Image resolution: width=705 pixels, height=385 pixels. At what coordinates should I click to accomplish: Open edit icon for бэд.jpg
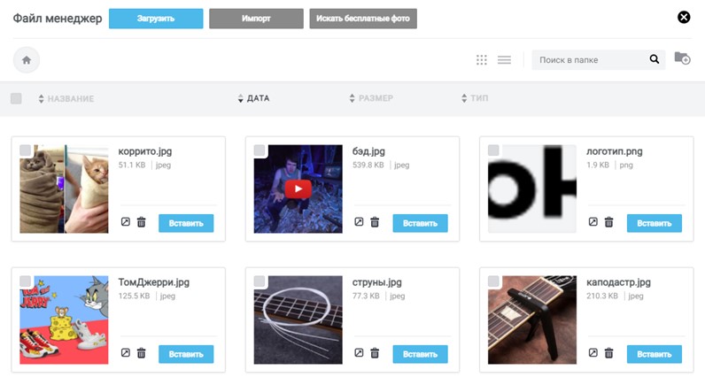click(359, 222)
